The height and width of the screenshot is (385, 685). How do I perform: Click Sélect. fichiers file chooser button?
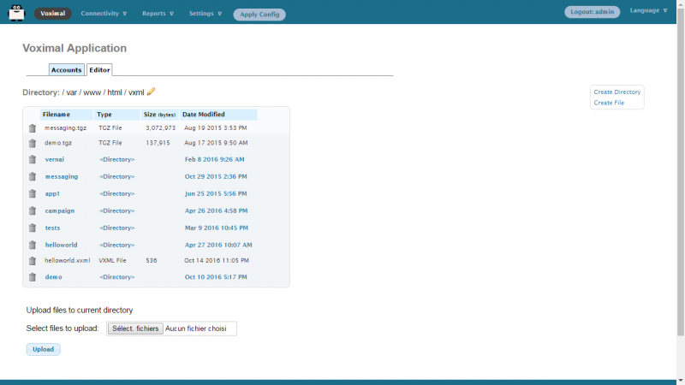pyautogui.click(x=135, y=329)
